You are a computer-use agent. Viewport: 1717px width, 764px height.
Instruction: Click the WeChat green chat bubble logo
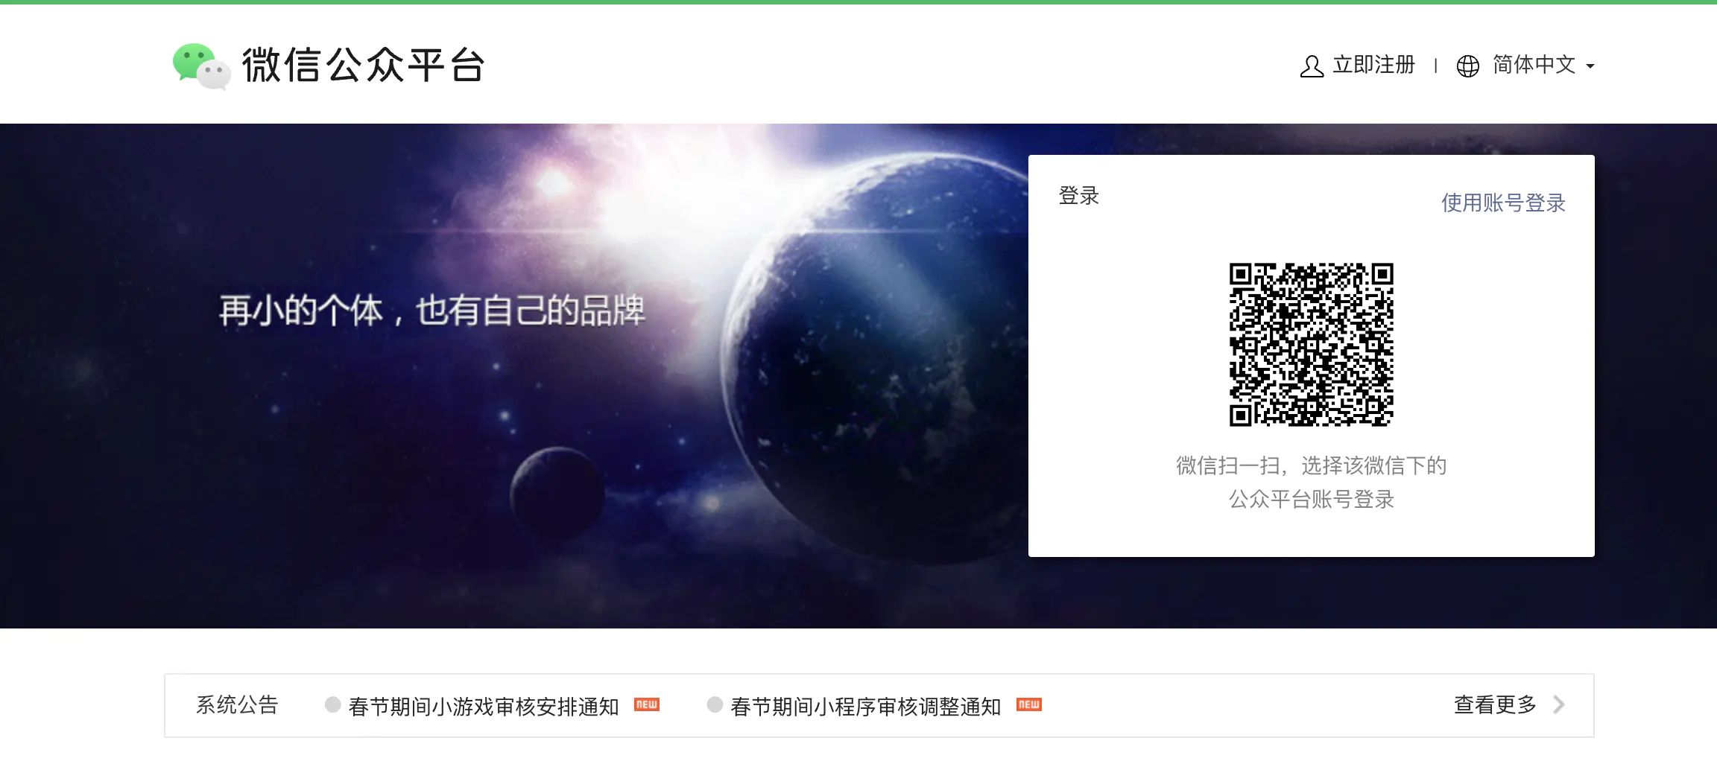201,66
